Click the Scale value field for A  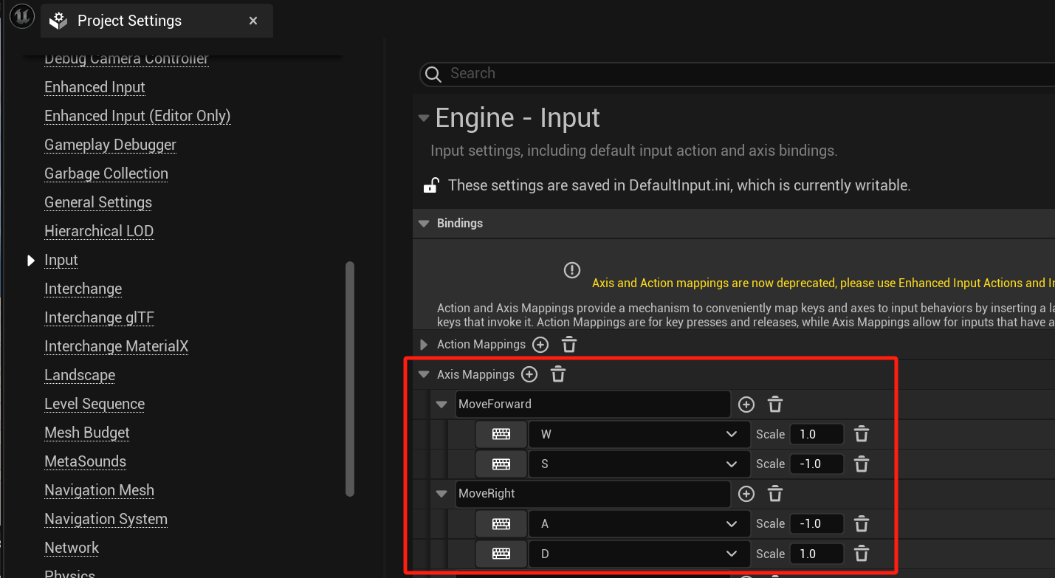(x=817, y=524)
